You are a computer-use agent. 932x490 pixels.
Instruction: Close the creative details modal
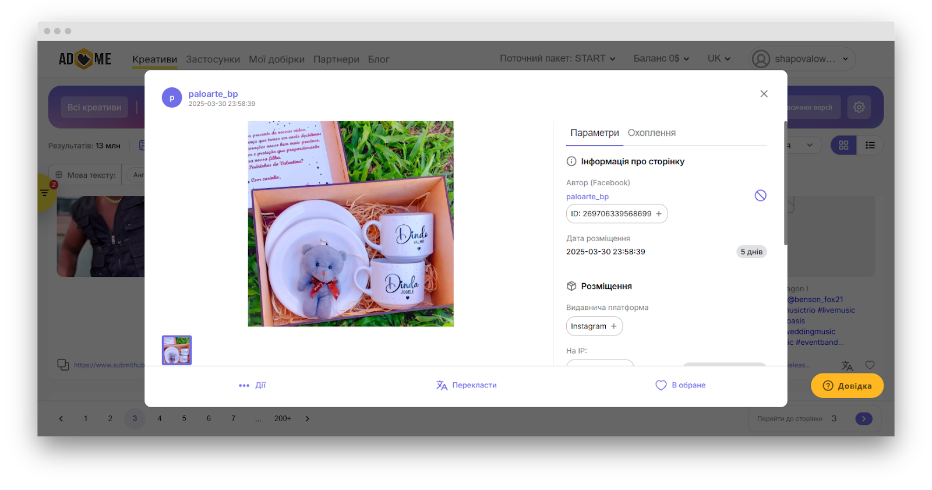click(x=764, y=94)
